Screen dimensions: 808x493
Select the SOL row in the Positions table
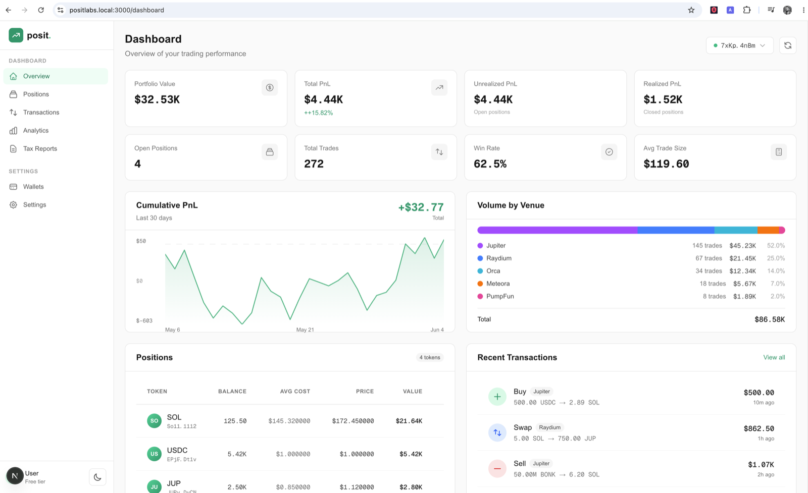290,421
